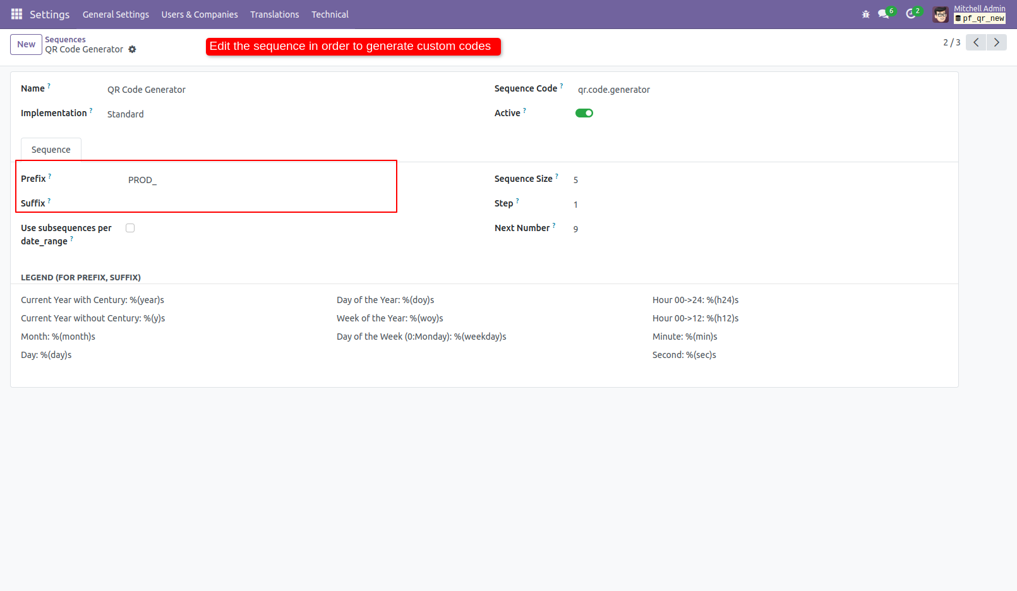Open the Translations menu

tap(274, 15)
